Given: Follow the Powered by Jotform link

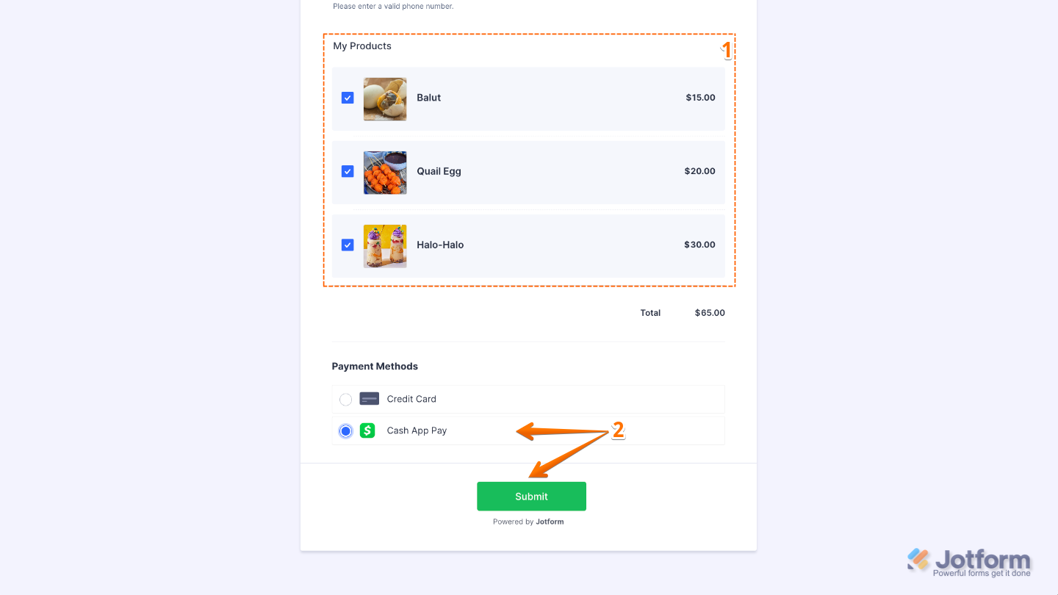Looking at the screenshot, I should point(528,522).
